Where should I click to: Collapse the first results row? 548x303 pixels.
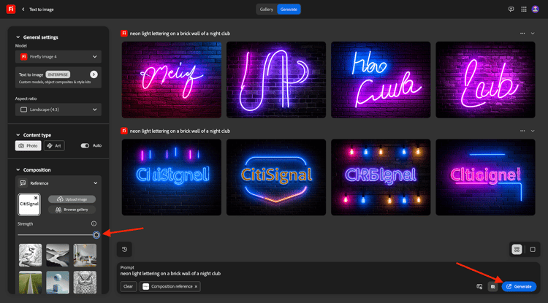tap(533, 34)
